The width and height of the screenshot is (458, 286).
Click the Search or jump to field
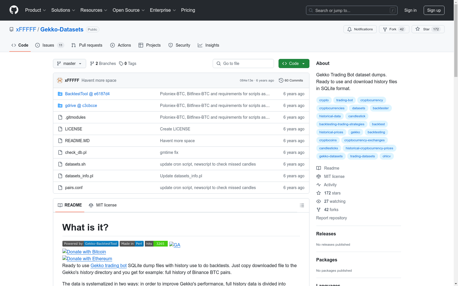352,10
